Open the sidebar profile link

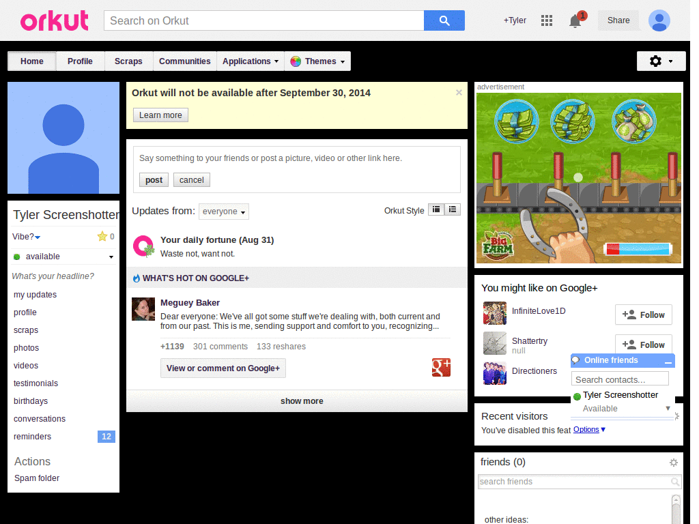pos(25,312)
